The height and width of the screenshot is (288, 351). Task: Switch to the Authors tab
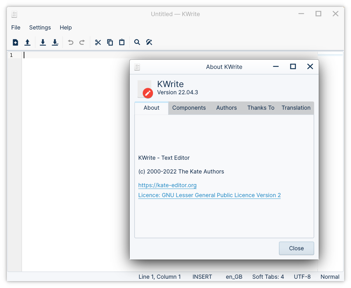pos(226,108)
